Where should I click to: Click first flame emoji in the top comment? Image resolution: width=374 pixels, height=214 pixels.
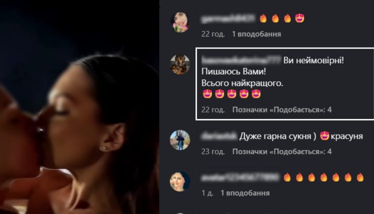[x=263, y=18]
